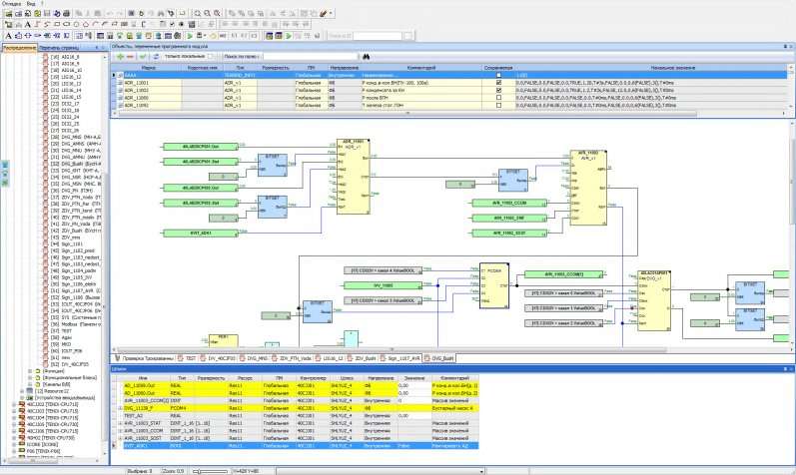796x475 pixels.
Task: Select 'ADR_11002' cell in objects table
Action: click(x=152, y=90)
